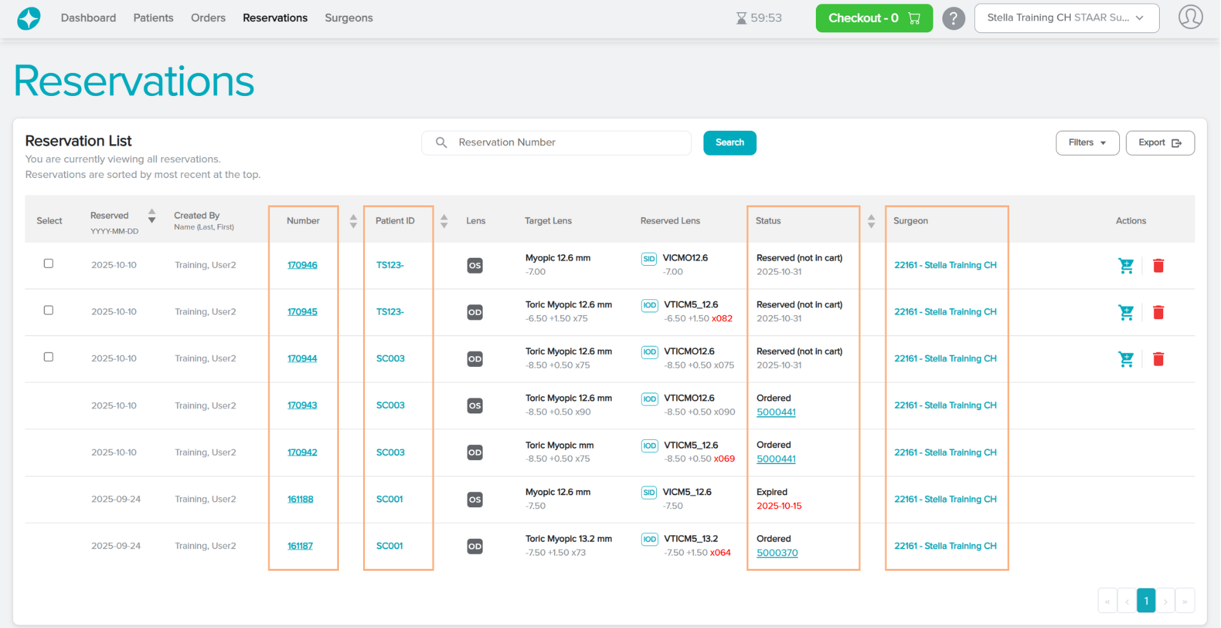This screenshot has height=628, width=1221.
Task: Check the box for reservation 170944
Action: pos(48,357)
